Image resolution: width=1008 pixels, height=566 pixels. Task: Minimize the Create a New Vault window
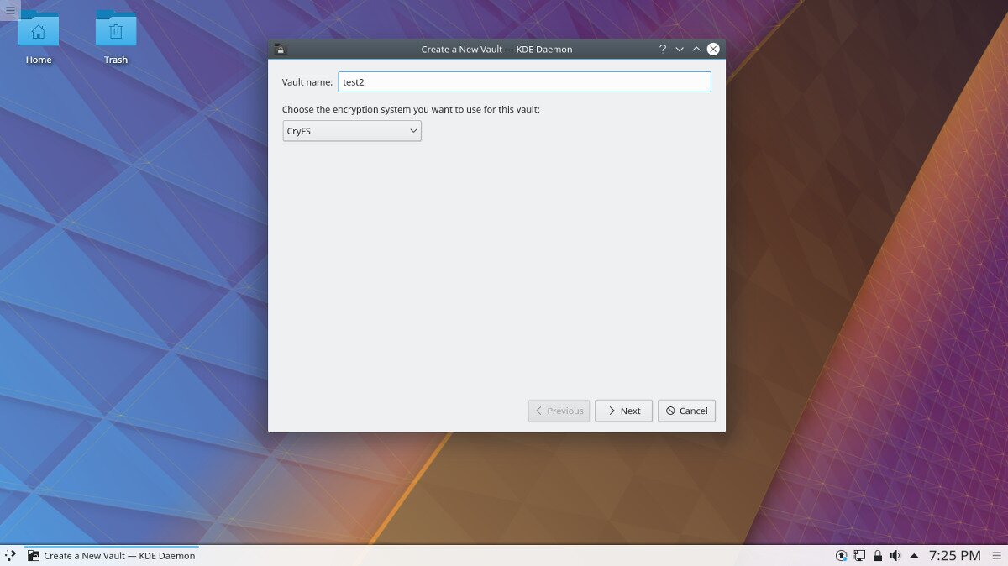680,50
